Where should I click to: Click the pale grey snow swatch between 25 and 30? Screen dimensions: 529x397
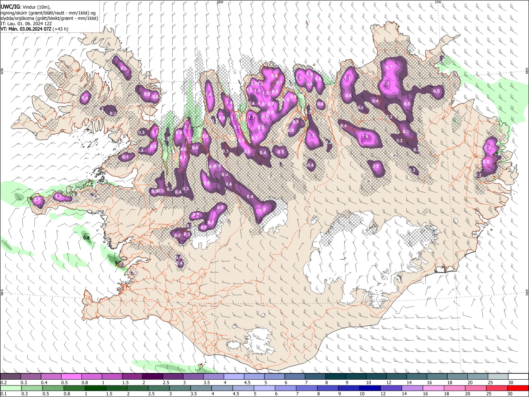(497, 376)
